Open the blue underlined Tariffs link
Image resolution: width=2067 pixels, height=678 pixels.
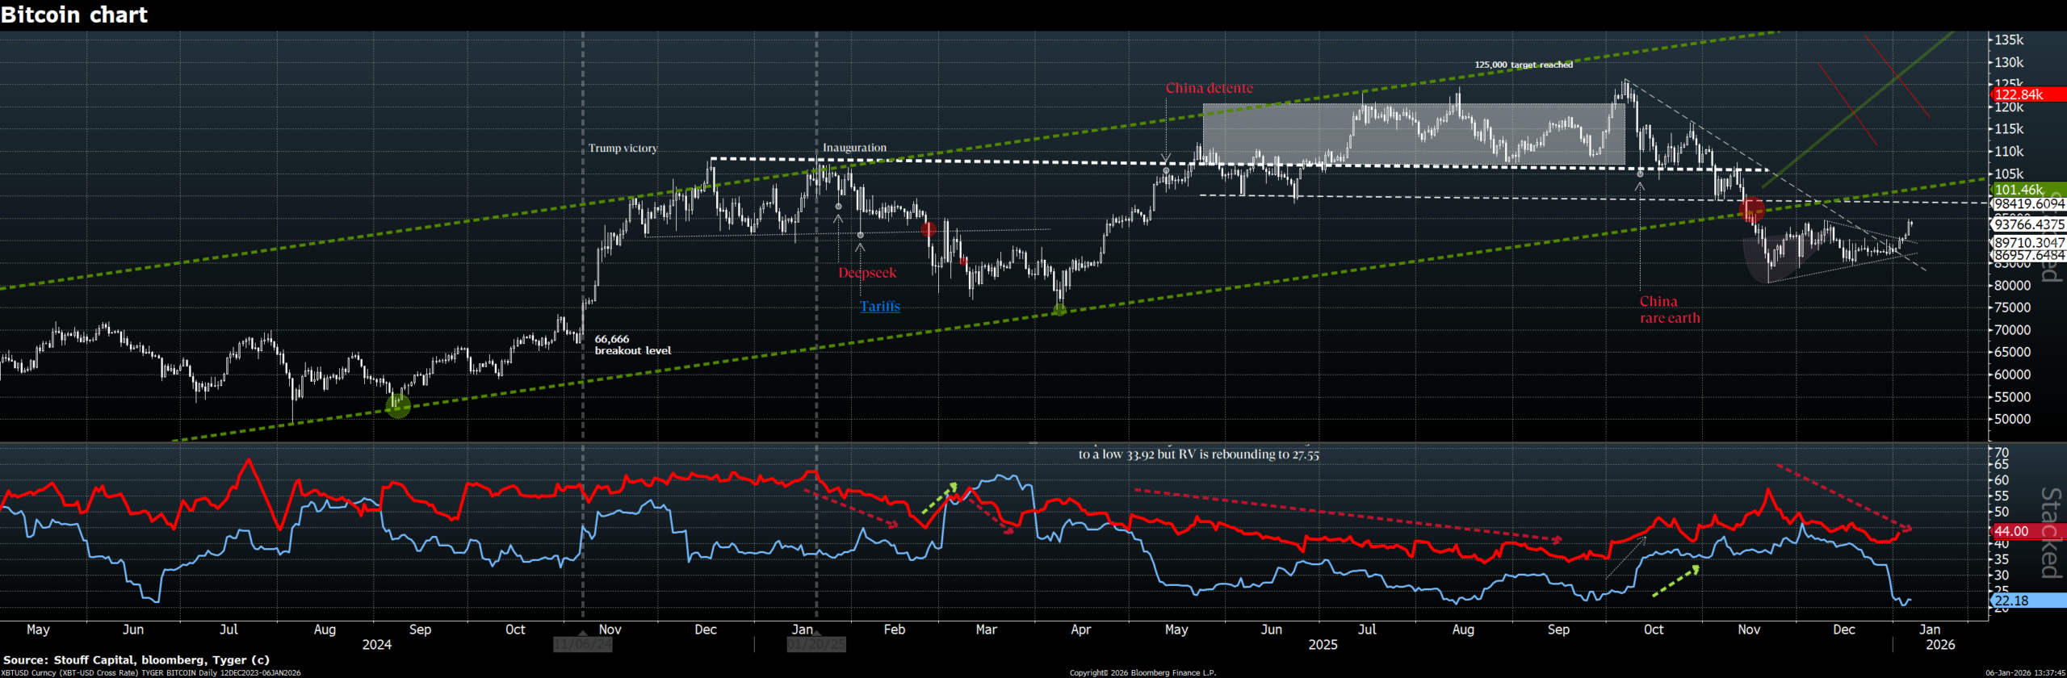(x=879, y=307)
